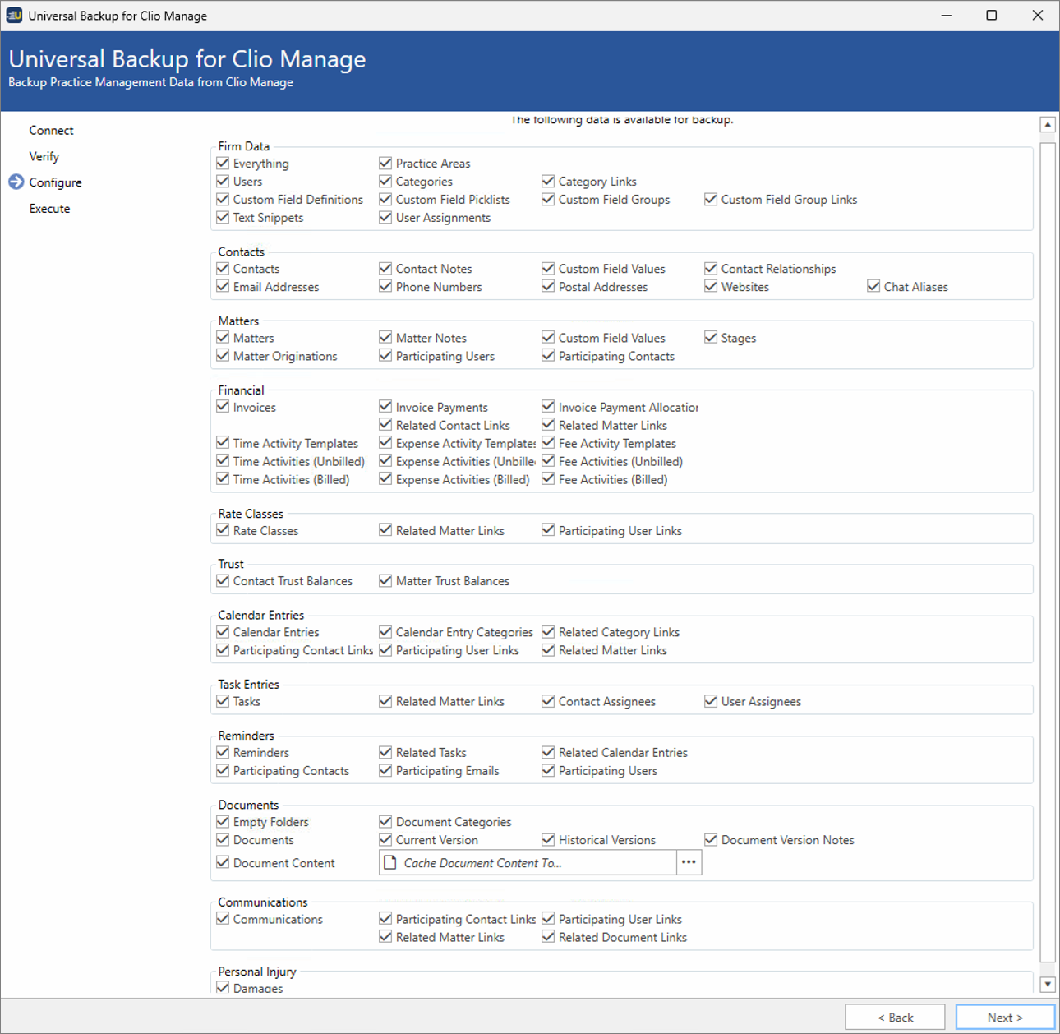Uncheck Contact Assignees
1060x1034 pixels.
click(548, 700)
